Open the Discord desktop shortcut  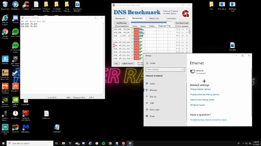tap(15, 19)
